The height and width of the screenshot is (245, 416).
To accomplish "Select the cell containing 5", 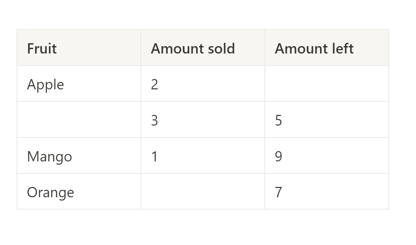I will pyautogui.click(x=327, y=119).
